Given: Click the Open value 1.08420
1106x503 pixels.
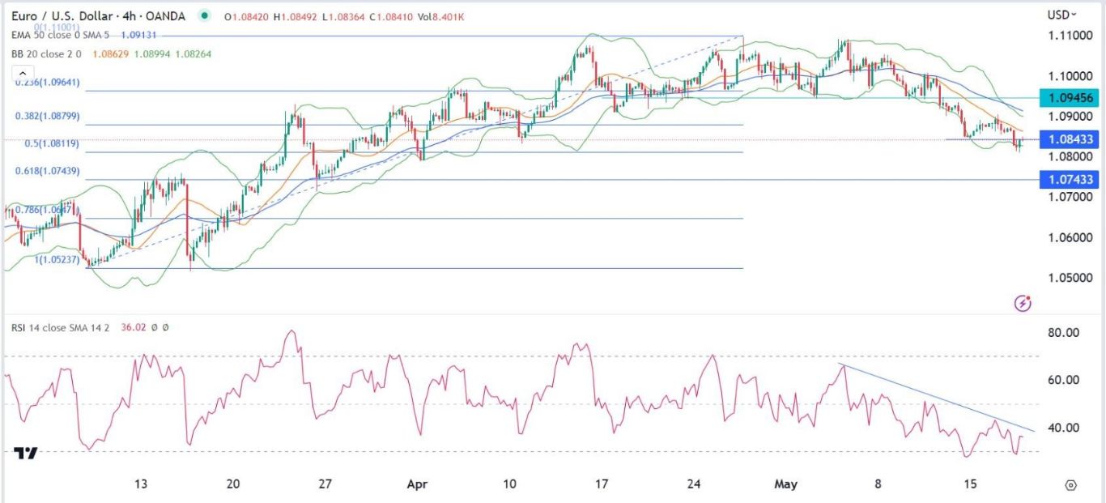Looking at the screenshot, I should [251, 15].
